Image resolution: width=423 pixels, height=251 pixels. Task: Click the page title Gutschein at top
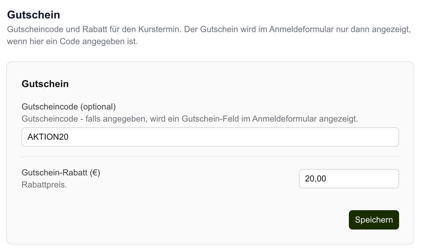tap(34, 15)
